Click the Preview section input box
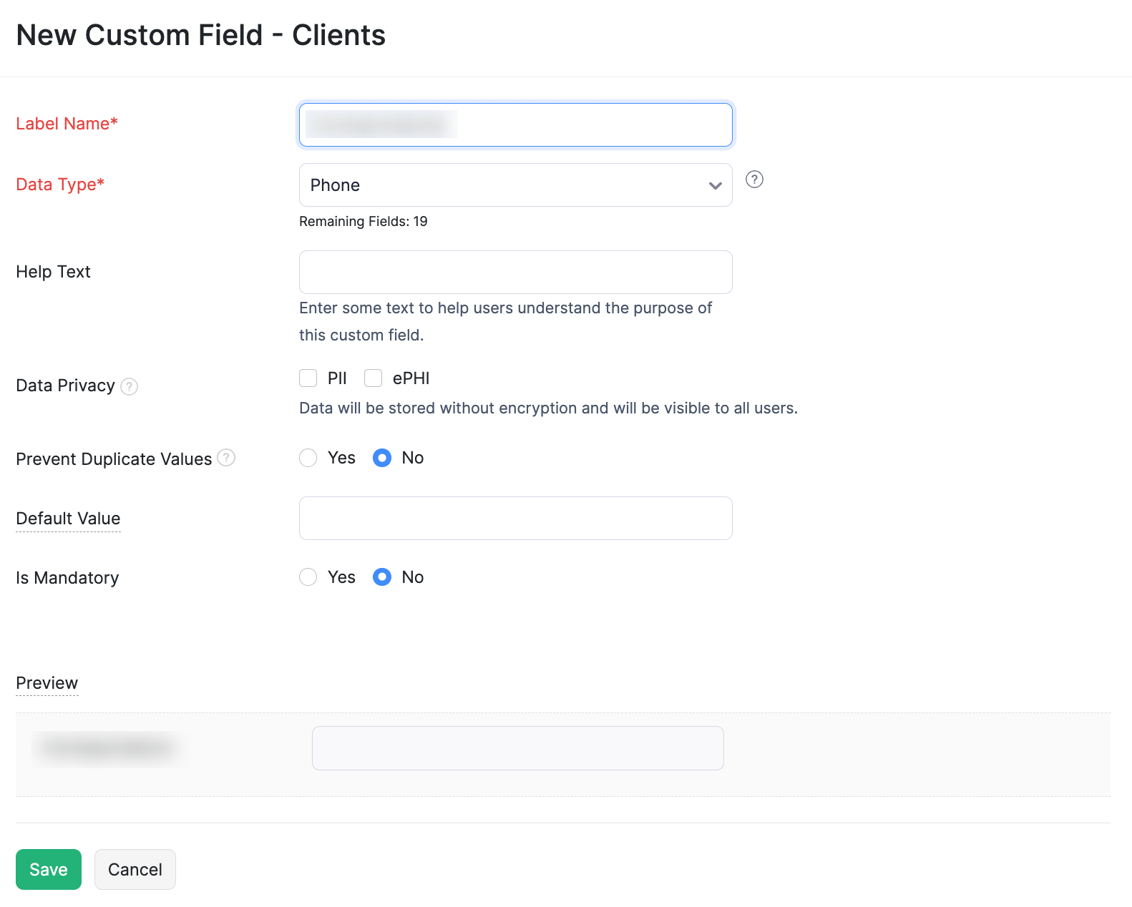 click(x=517, y=748)
